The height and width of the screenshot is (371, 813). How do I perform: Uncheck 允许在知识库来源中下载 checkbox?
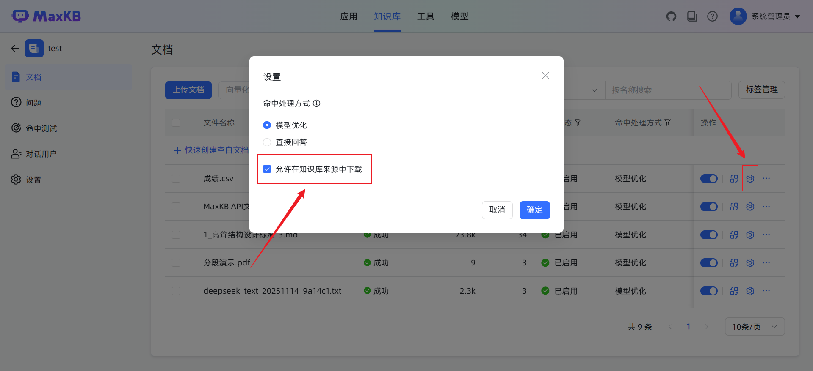267,169
